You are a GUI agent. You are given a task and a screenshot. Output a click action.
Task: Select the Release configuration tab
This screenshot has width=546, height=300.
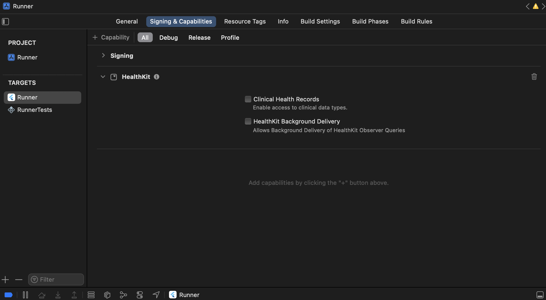199,37
